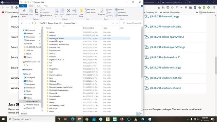Click Design Center (C:) breadcrumb
Image resolution: width=217 pixels, height=122 pixels.
click(x=55, y=23)
